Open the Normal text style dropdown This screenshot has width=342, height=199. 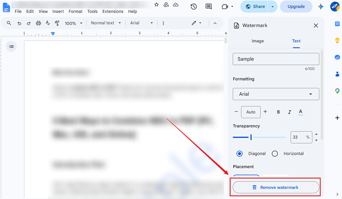pos(106,23)
